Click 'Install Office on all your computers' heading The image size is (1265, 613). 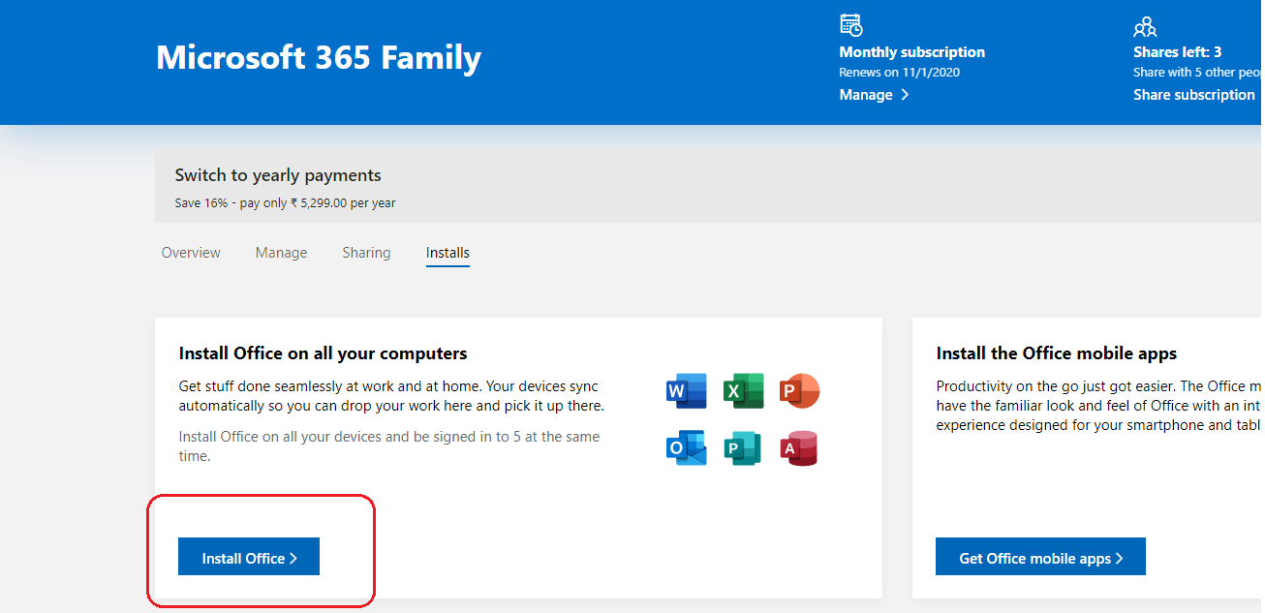[324, 353]
